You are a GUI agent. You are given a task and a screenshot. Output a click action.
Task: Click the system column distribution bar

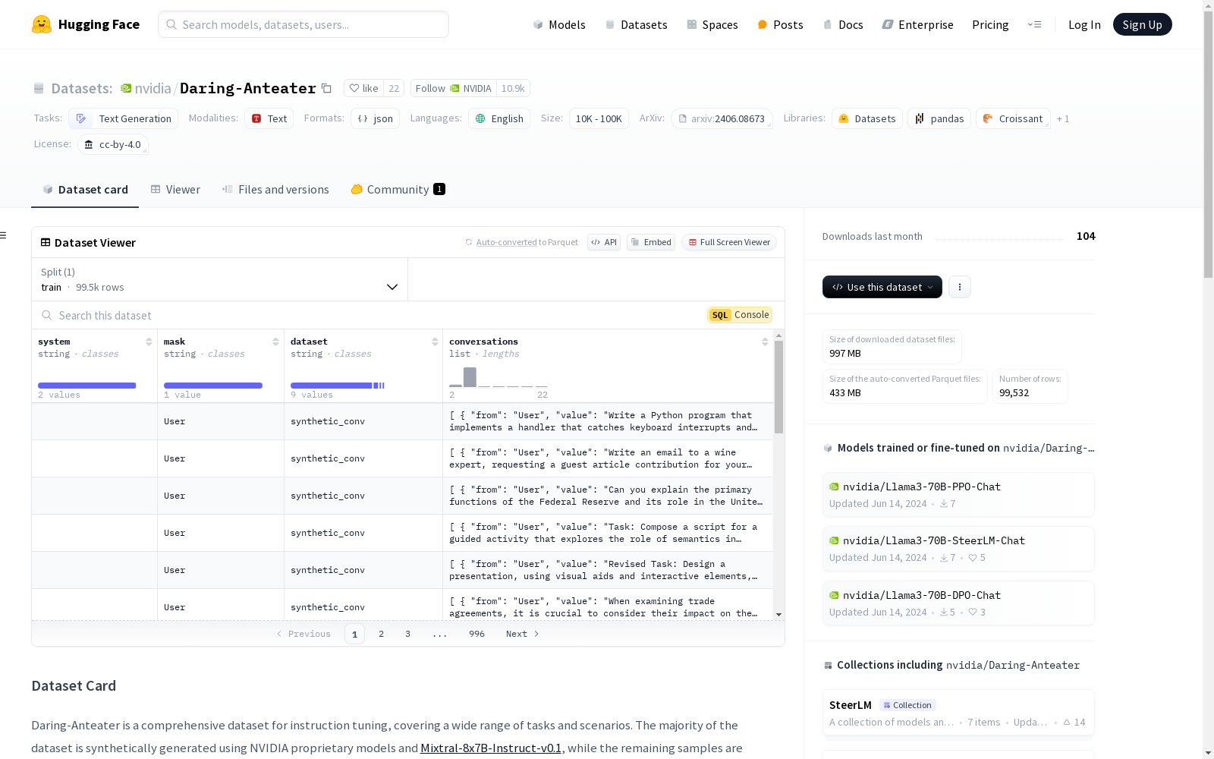(x=86, y=386)
